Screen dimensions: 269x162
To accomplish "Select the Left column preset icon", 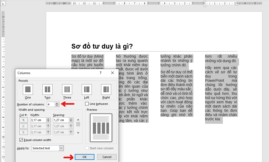I will 86,89.
